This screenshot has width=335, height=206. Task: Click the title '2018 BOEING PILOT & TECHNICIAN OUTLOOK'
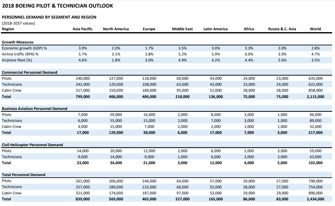[x=58, y=6]
